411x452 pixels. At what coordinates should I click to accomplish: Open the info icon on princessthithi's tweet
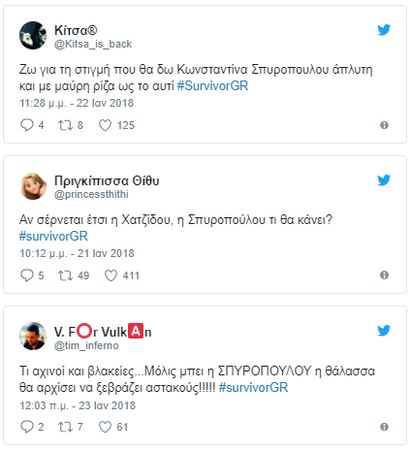[384, 275]
